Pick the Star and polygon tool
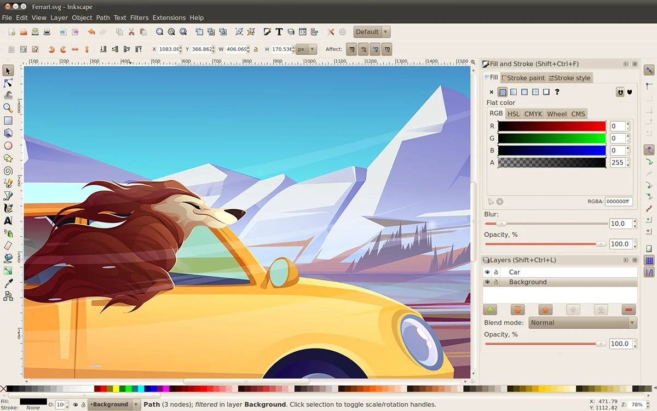 pos(8,158)
